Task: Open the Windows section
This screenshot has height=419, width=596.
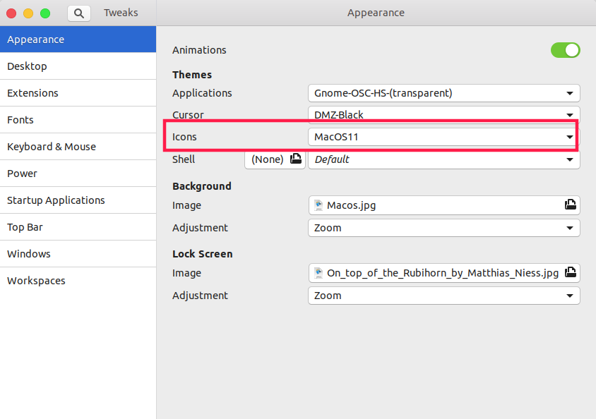Action: 78,254
